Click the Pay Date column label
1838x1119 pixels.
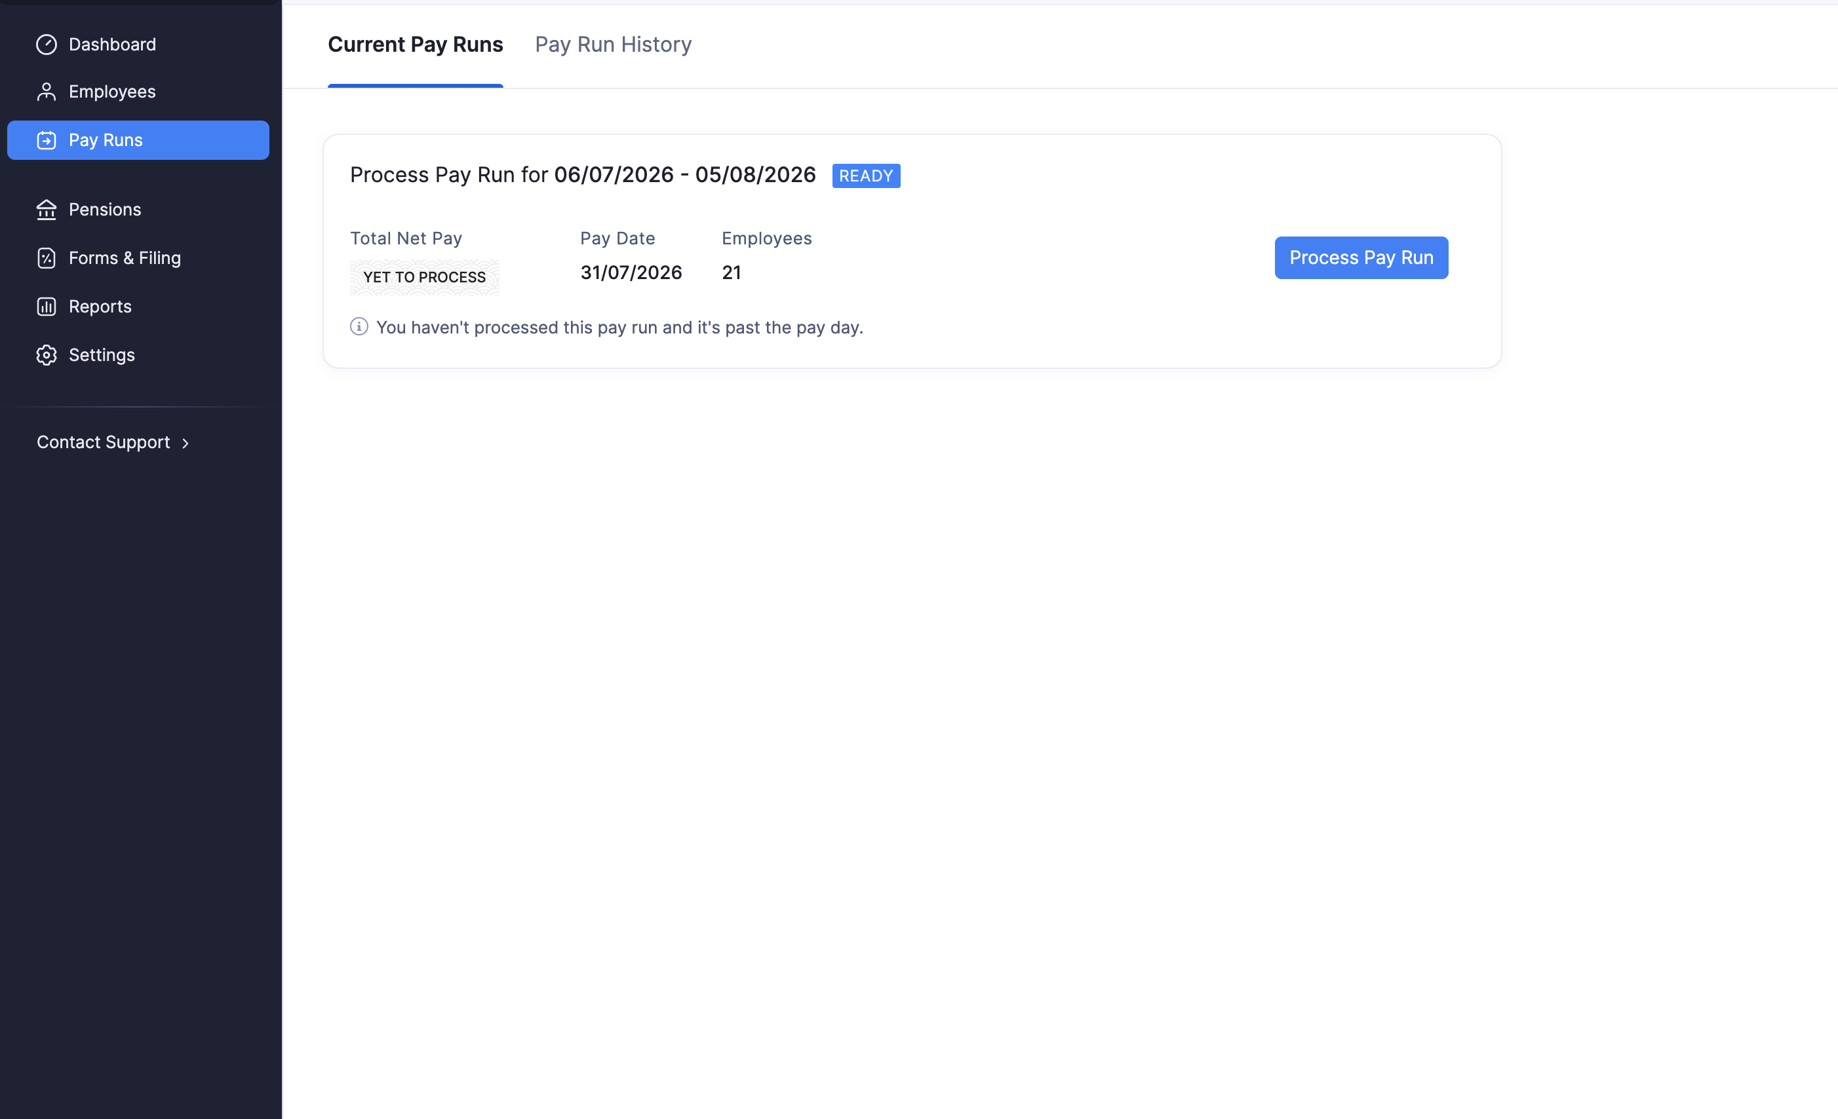617,238
